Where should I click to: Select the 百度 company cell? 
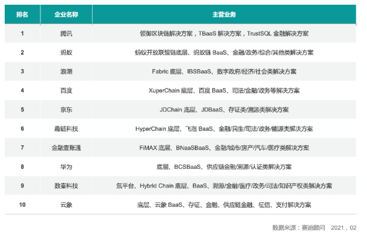(x=66, y=90)
